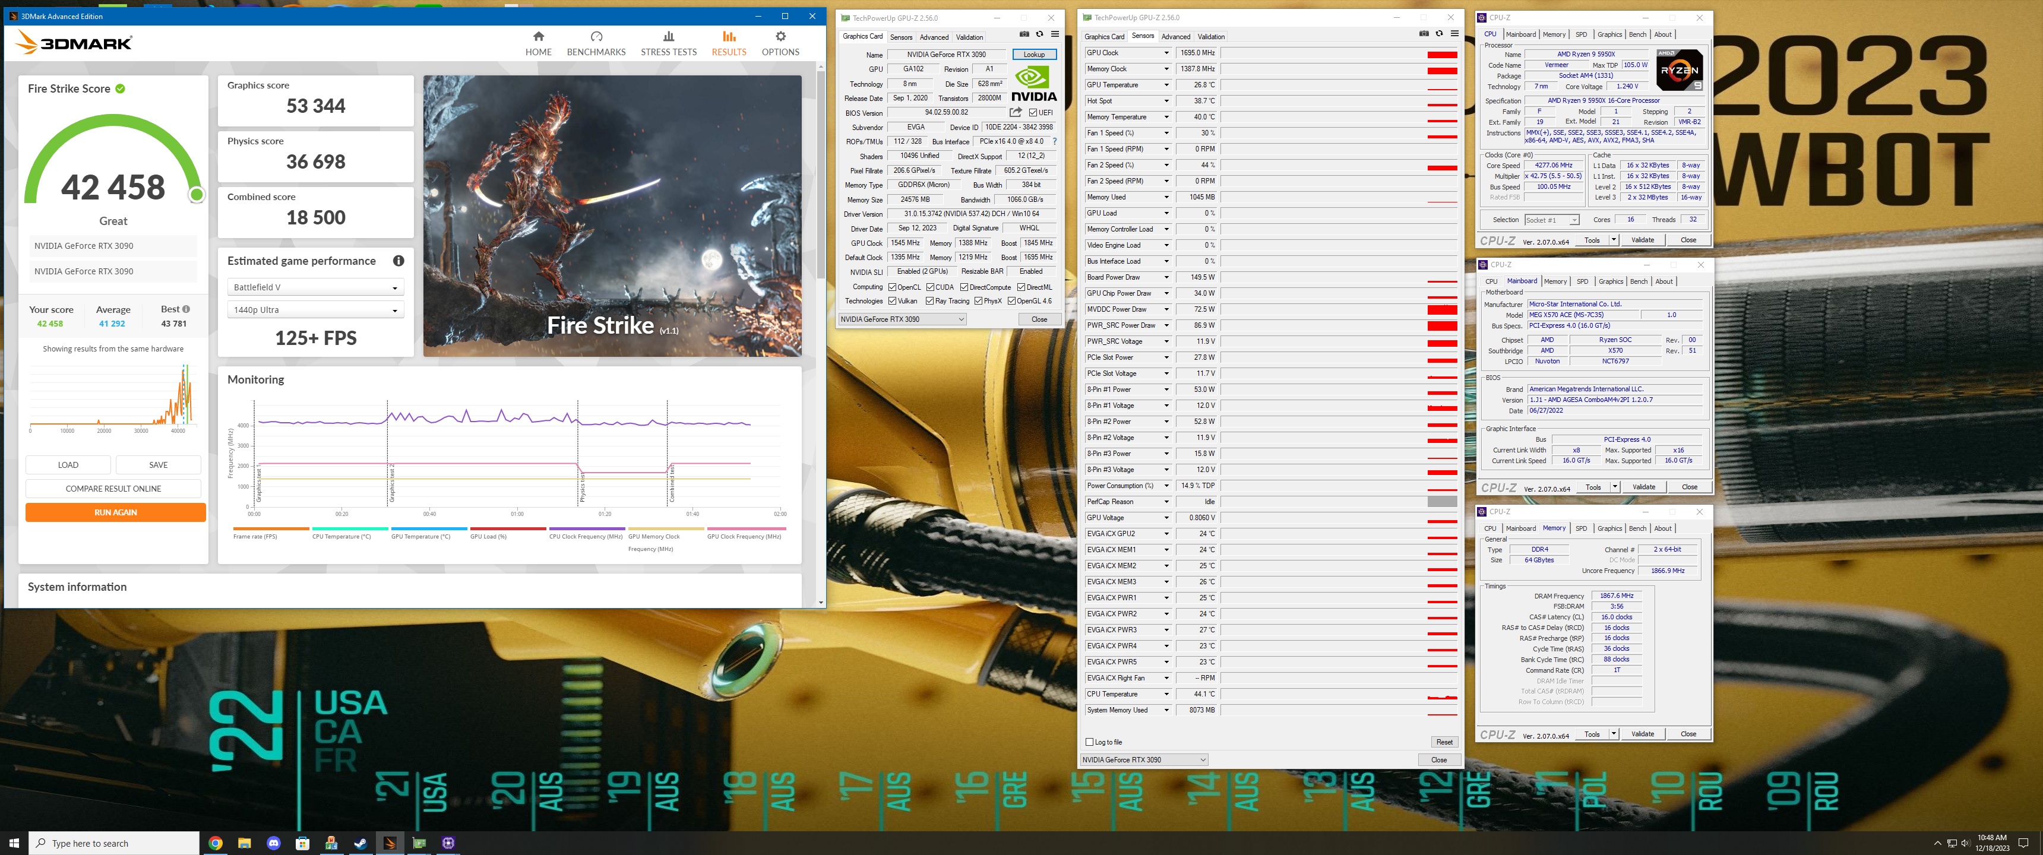Screen dimensions: 2043x855
Task: Click the NVIDIA logo in GPU-Z
Action: tap(1034, 84)
